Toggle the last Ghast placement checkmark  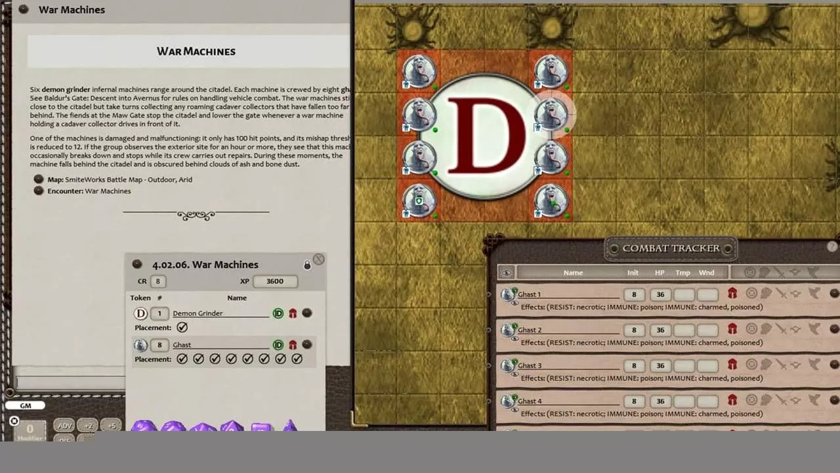(x=297, y=359)
